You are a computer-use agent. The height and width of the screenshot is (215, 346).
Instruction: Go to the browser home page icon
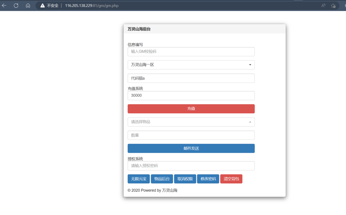point(28,5)
